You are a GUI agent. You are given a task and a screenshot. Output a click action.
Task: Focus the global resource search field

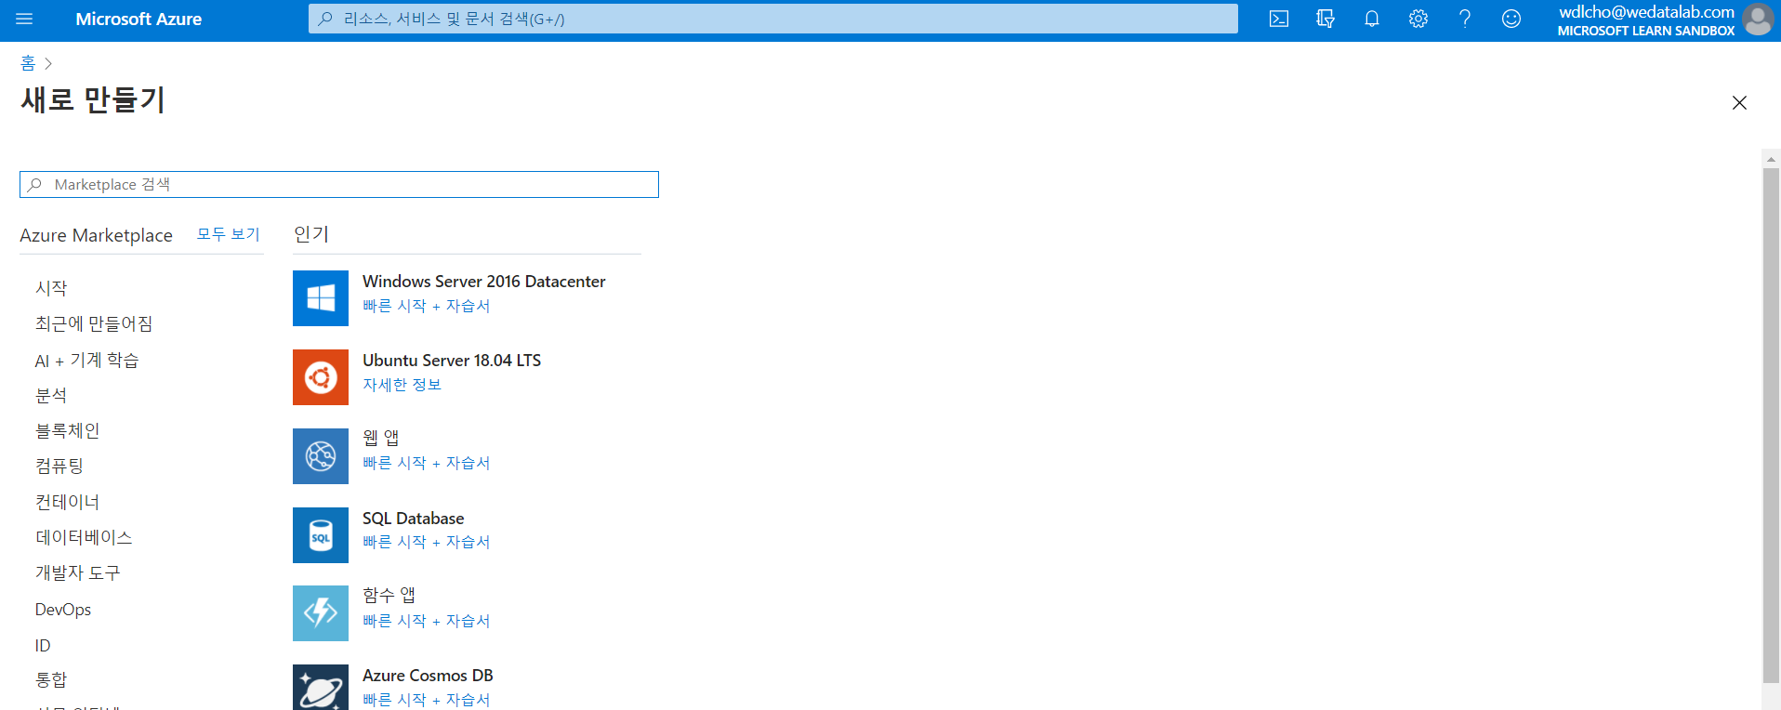coord(773,19)
